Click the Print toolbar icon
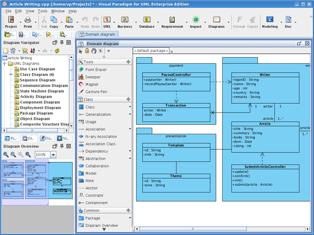314x235 pixels. point(28,22)
